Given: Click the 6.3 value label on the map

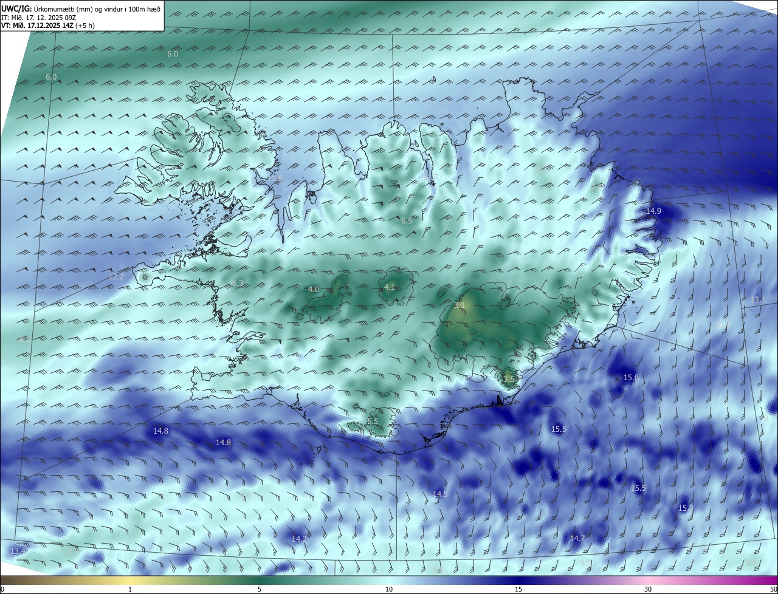Looking at the screenshot, I should tap(238, 284).
